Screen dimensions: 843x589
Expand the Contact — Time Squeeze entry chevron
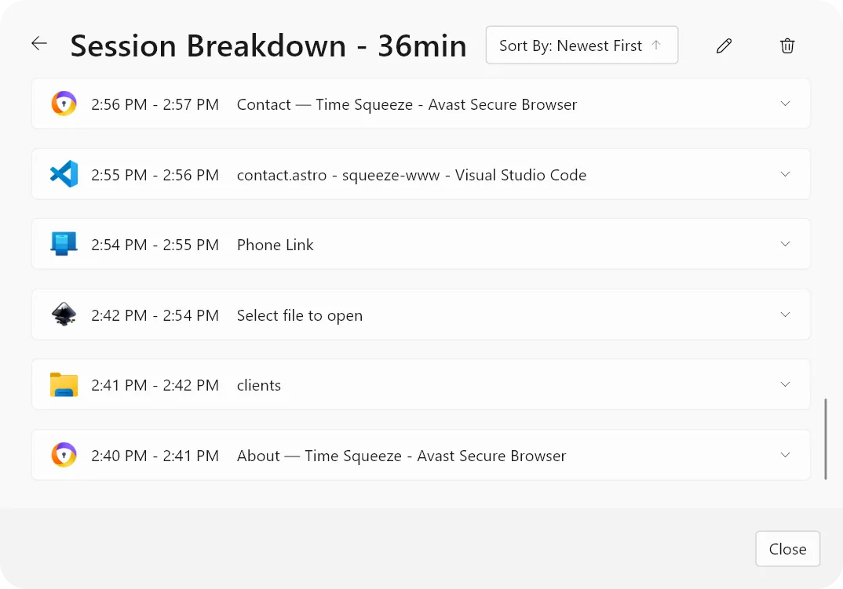785,104
